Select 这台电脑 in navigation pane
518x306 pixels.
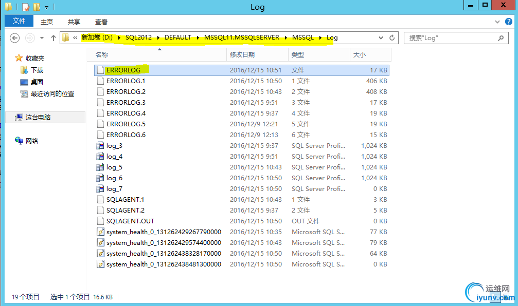38,118
